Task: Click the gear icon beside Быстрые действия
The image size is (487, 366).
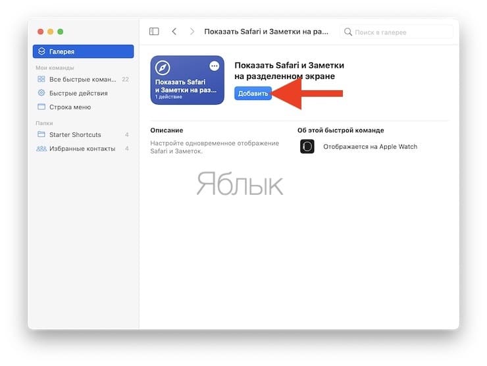Action: click(x=41, y=93)
